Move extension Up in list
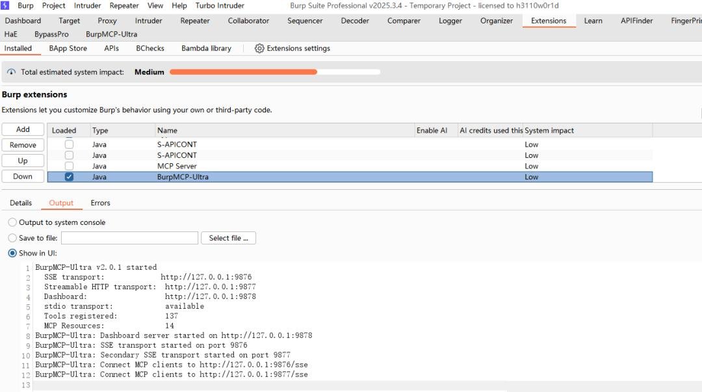 pos(23,161)
